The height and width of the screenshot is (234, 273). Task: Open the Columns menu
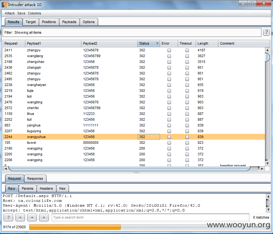[x=34, y=13]
